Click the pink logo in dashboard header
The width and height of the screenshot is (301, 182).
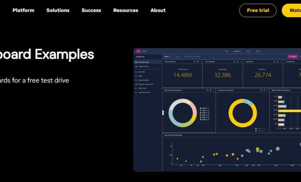point(139,51)
